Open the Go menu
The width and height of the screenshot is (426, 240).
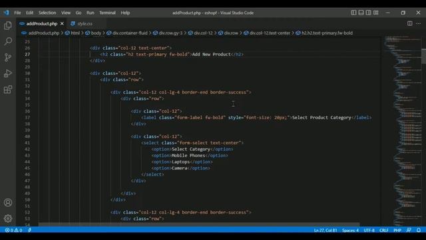click(79, 13)
